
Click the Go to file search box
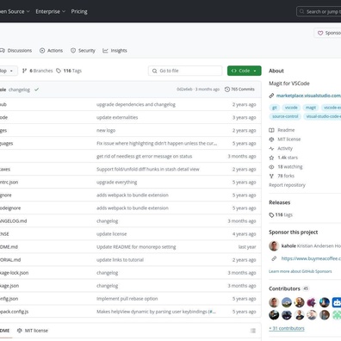[x=185, y=71]
